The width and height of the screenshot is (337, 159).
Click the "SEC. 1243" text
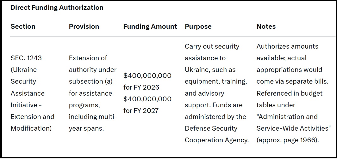point(26,58)
